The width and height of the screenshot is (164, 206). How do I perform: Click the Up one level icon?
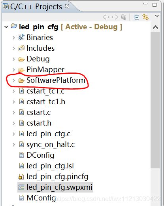124,17
